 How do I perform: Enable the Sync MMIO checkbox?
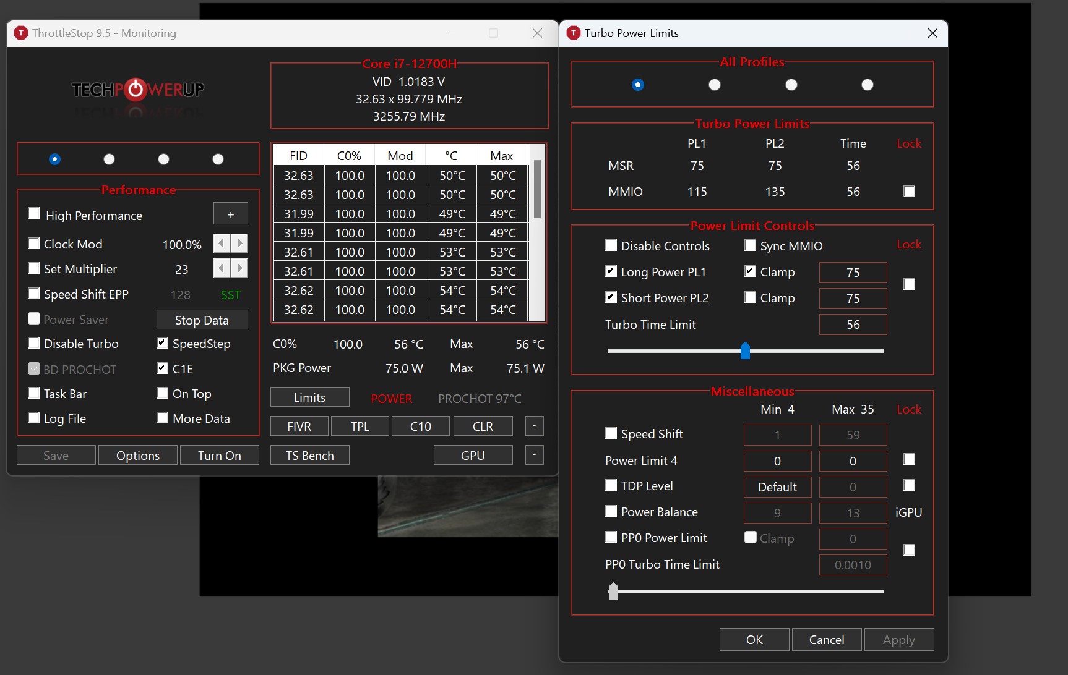click(751, 245)
